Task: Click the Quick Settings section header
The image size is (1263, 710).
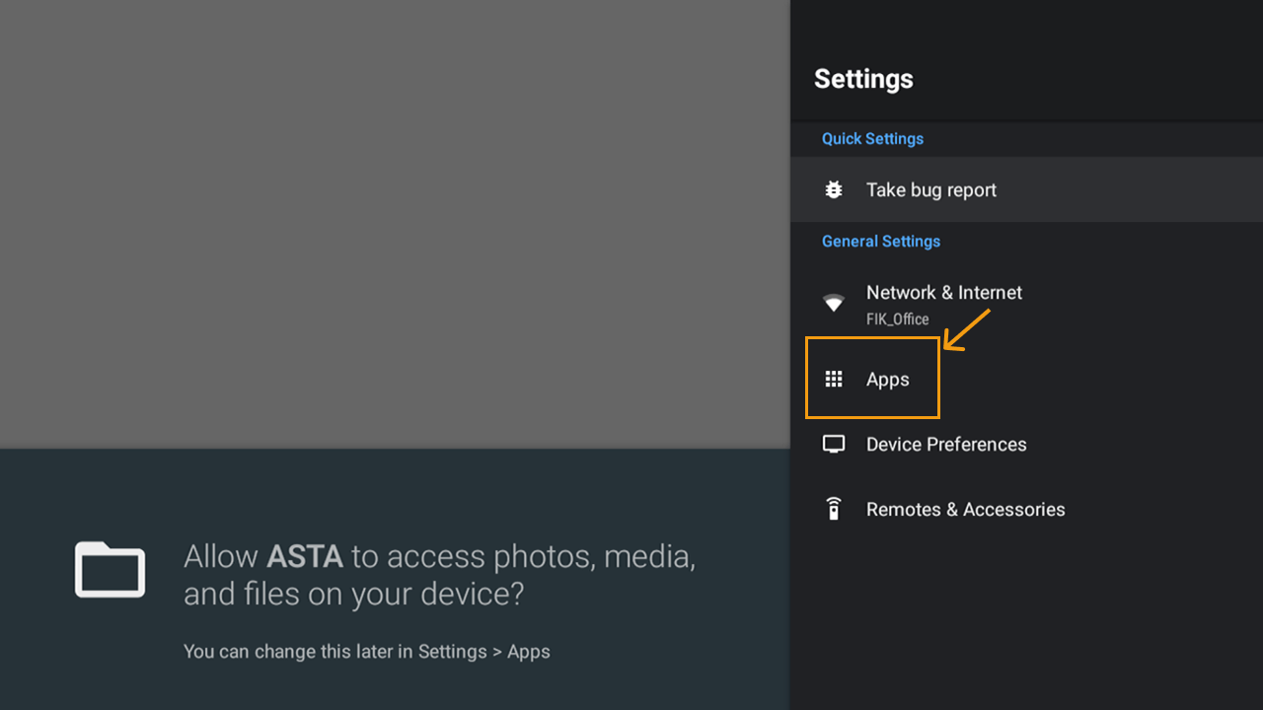Action: coord(872,139)
